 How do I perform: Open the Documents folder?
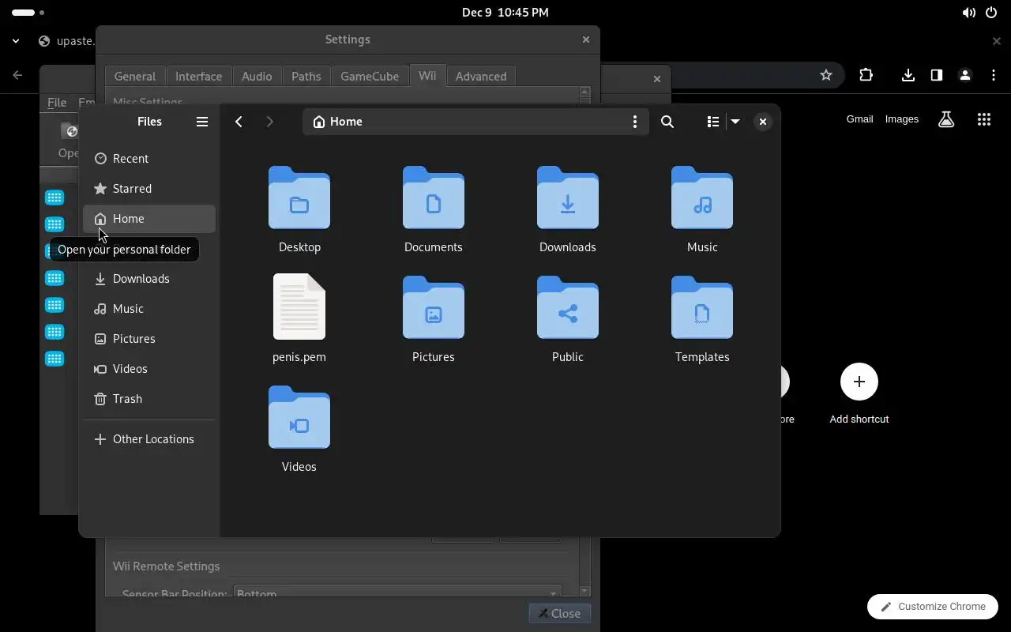pyautogui.click(x=434, y=210)
